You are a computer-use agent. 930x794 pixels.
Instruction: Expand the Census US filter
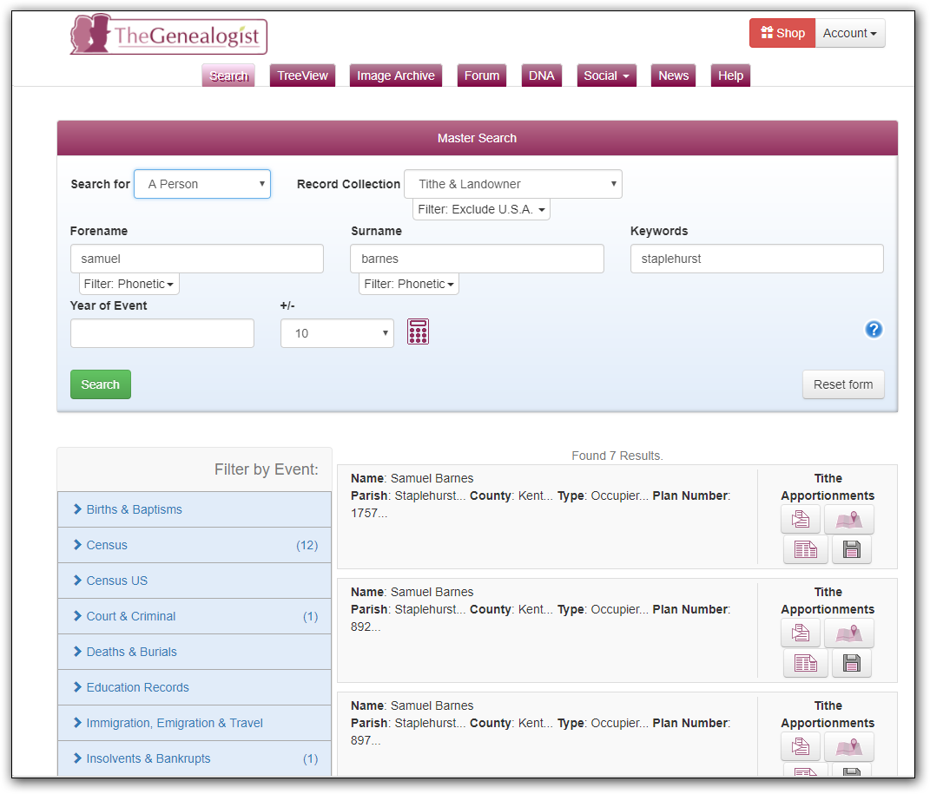(x=195, y=581)
